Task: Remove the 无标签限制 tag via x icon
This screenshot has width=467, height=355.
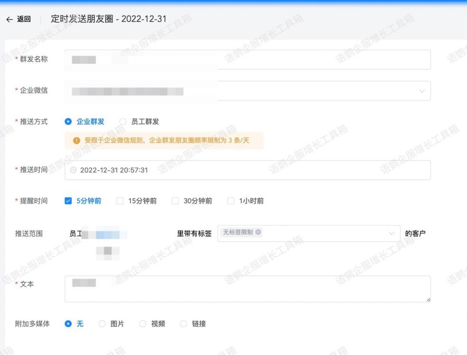Action: click(258, 232)
